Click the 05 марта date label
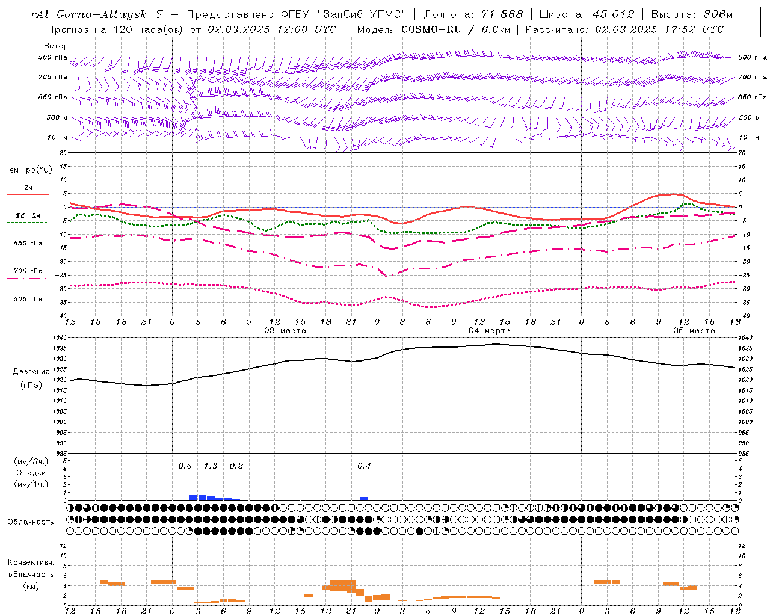This screenshot has height=616, width=770. pyautogui.click(x=694, y=331)
